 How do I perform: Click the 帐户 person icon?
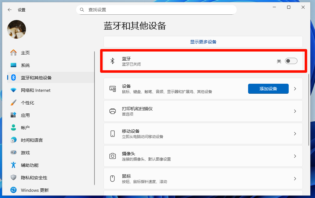click(13, 127)
